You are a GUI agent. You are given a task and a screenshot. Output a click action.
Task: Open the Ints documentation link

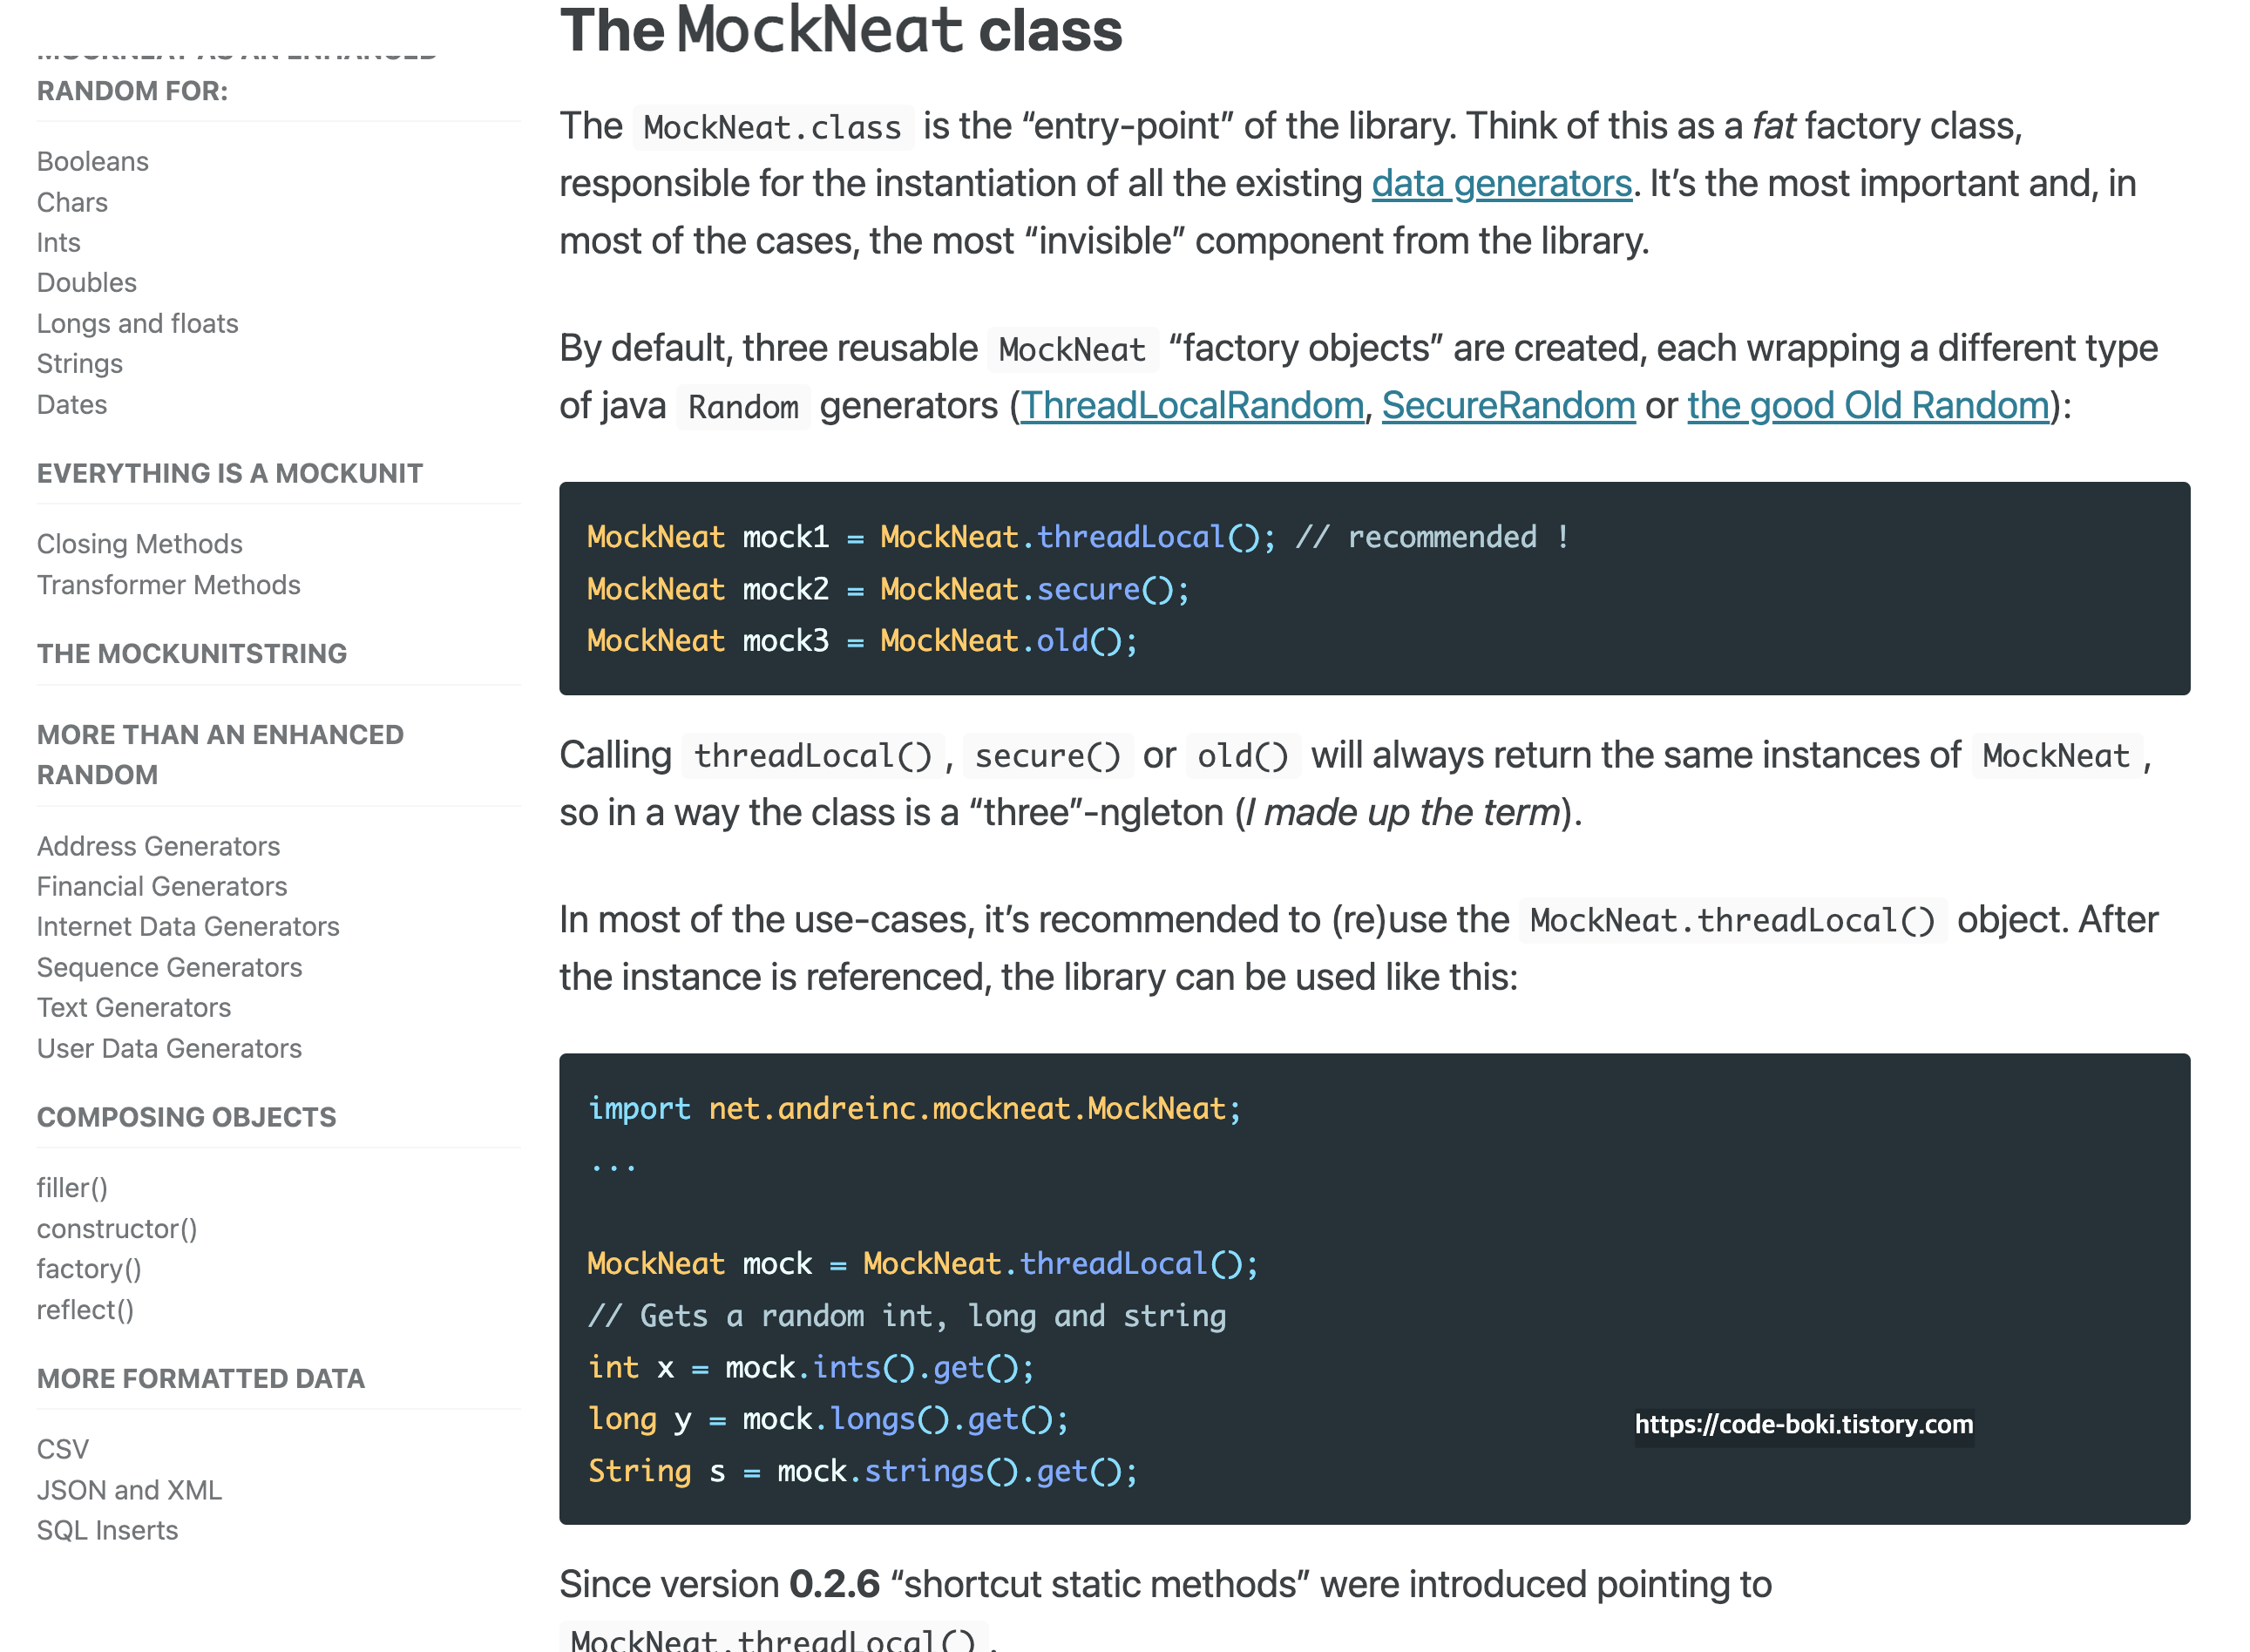coord(58,242)
